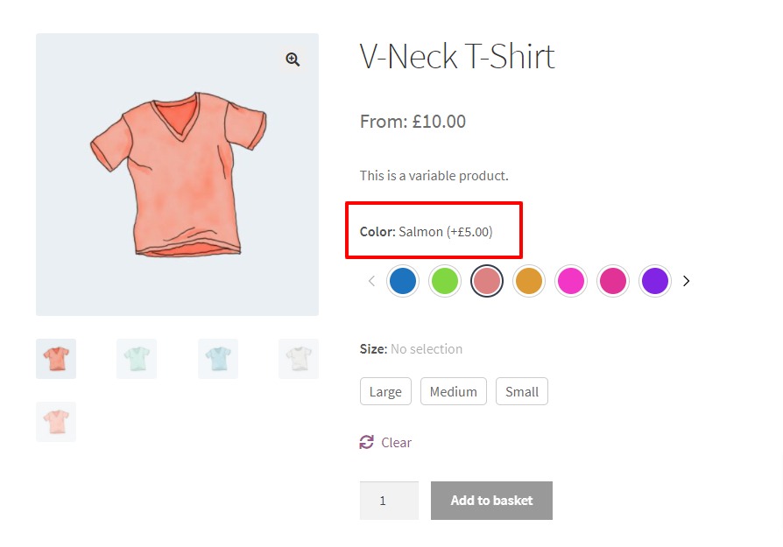Viewport: 783px width, 547px height.
Task: Choose the Small size option
Action: point(522,391)
